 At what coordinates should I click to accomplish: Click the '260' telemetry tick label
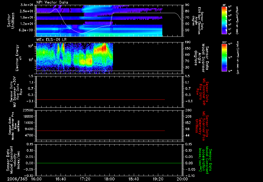click(188, 110)
